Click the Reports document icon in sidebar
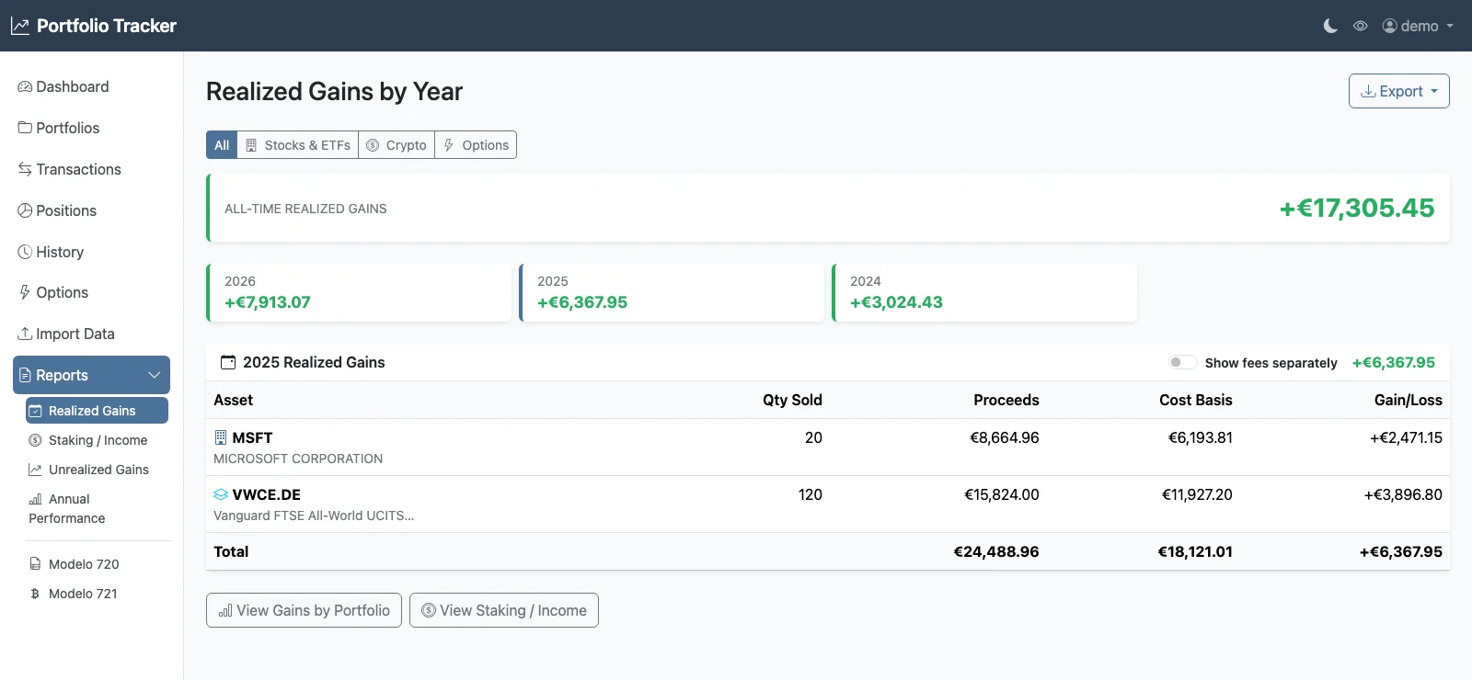Viewport: 1472px width, 680px height. click(26, 375)
